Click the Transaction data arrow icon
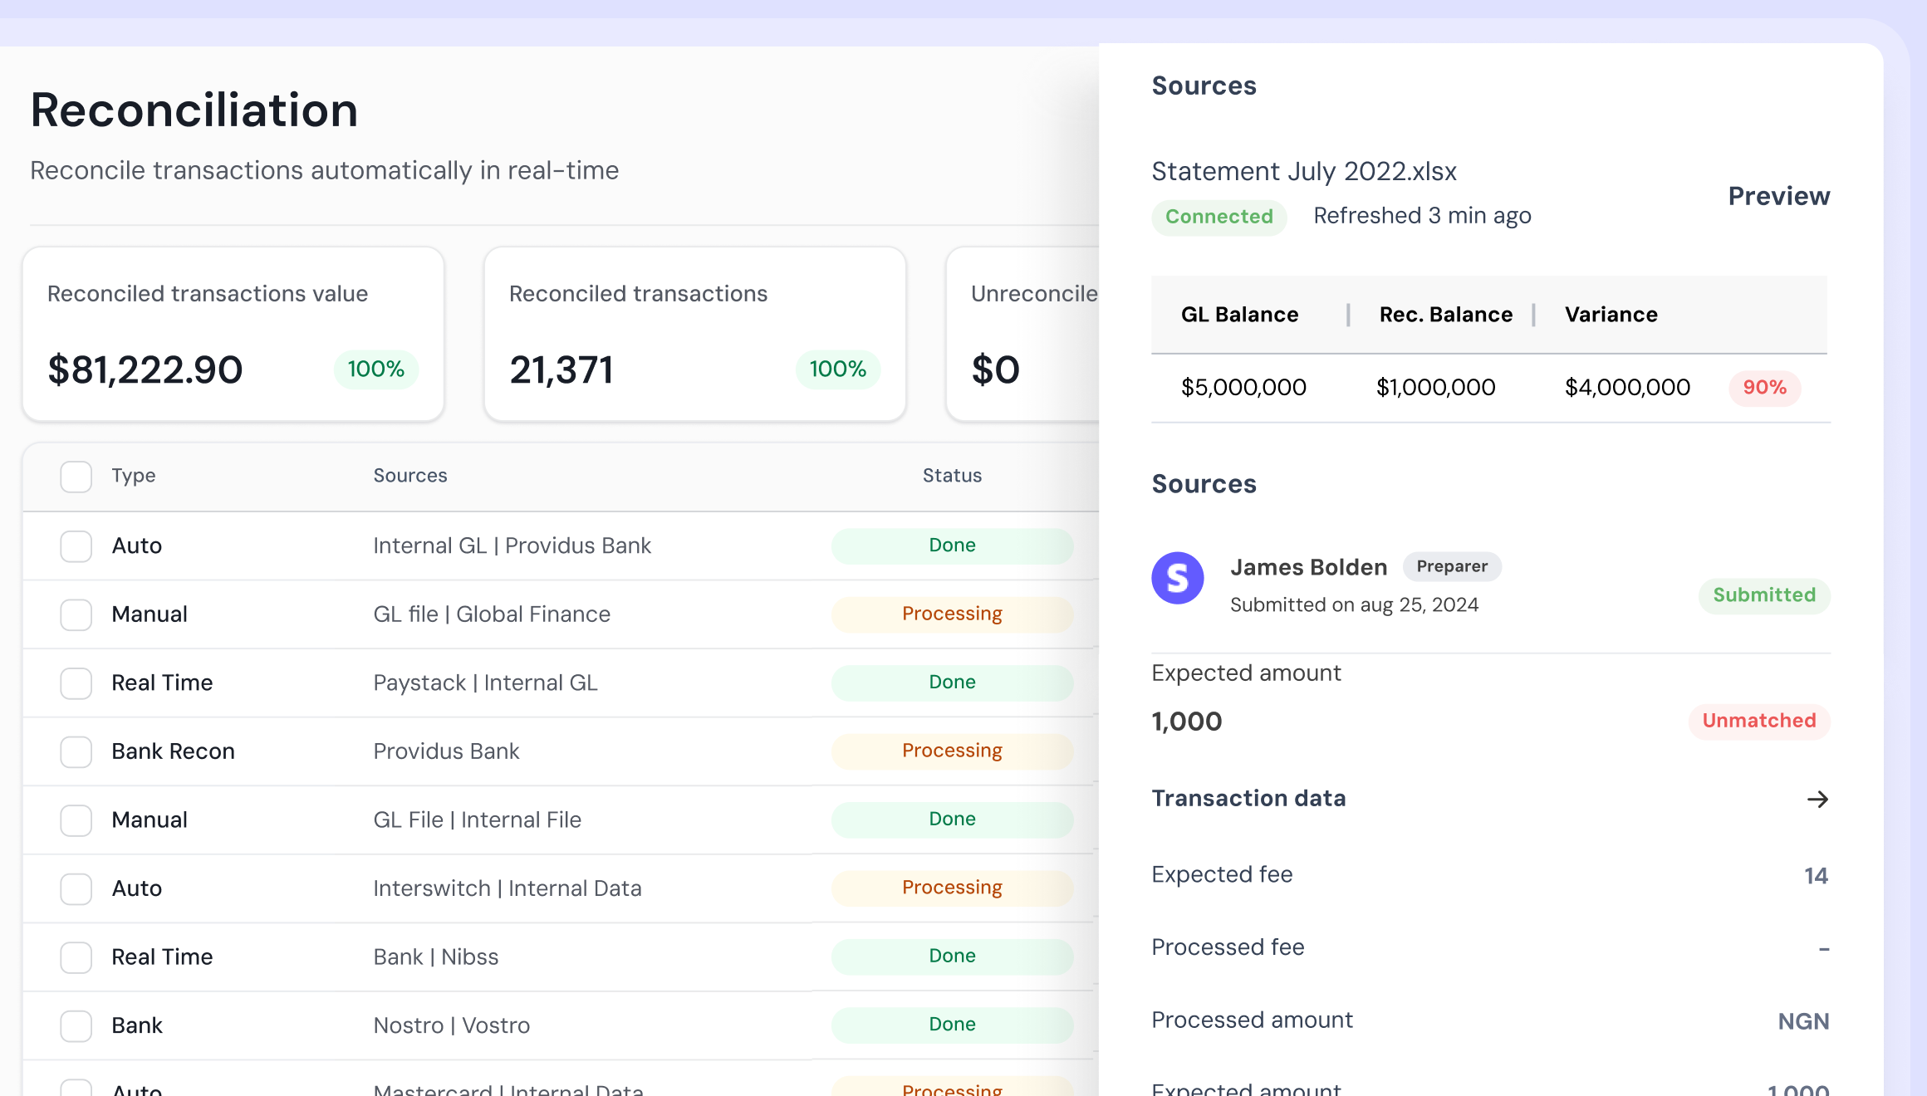 1817,799
